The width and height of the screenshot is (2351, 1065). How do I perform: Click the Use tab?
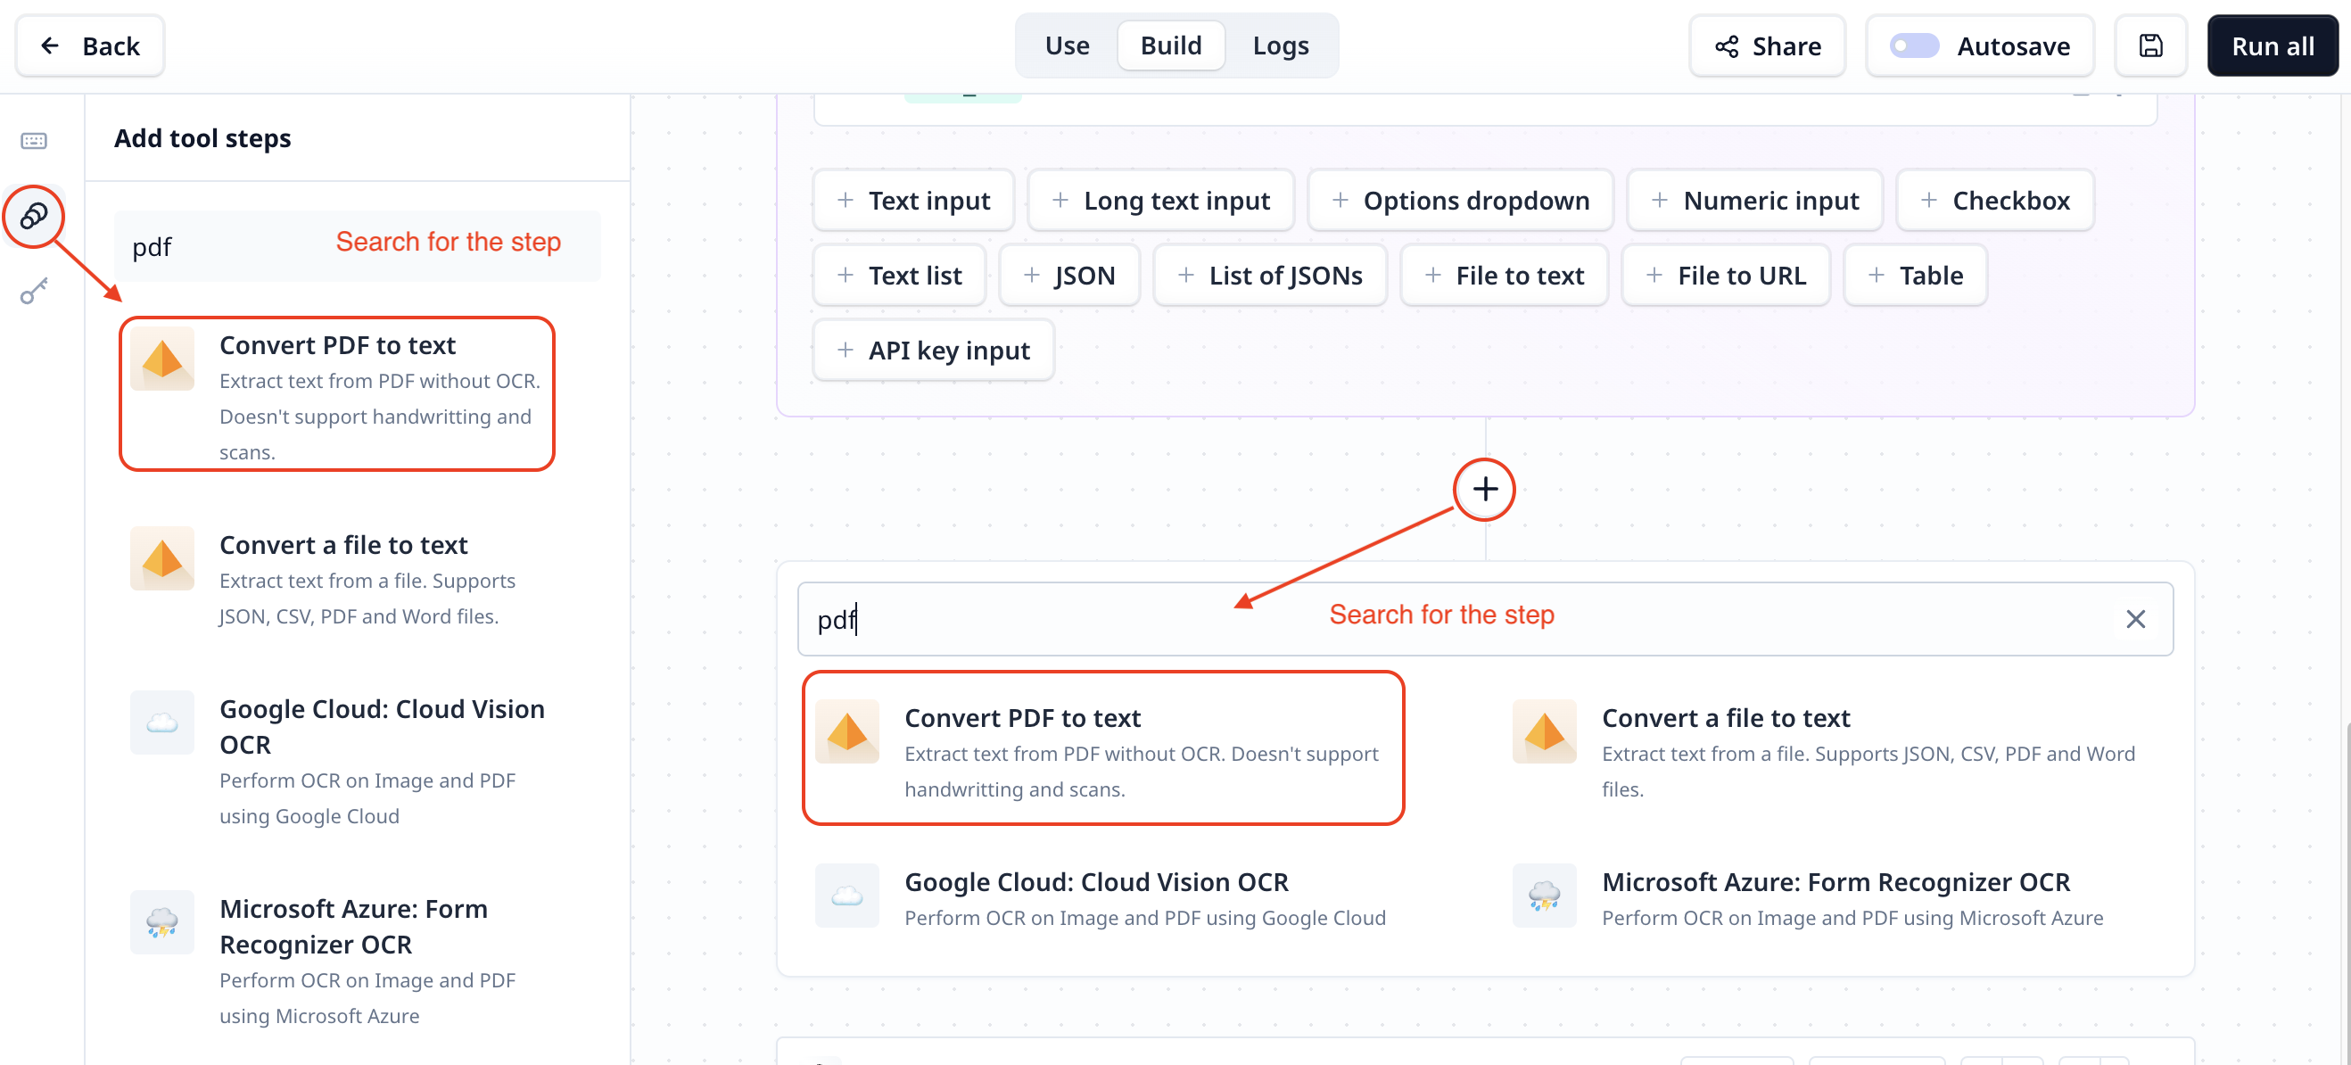[x=1066, y=45]
